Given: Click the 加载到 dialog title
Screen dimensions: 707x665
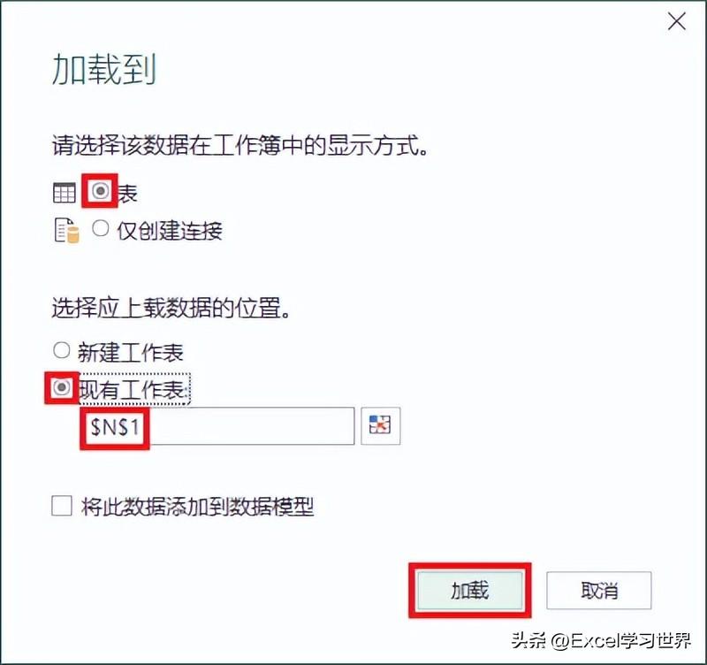Looking at the screenshot, I should click(x=104, y=69).
